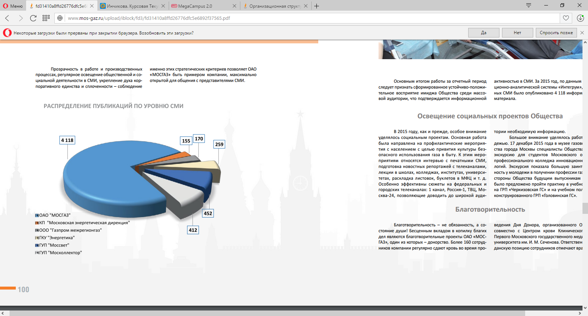Image resolution: width=588 pixels, height=316 pixels.
Task: Click the 452 chart label
Action: click(208, 213)
